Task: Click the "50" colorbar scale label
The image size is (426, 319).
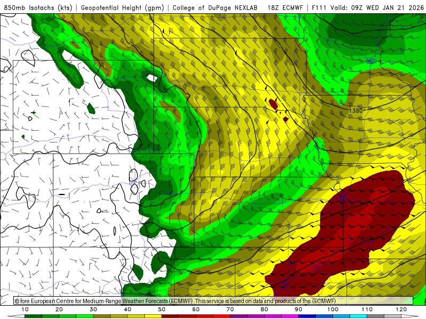Action: point(162,309)
